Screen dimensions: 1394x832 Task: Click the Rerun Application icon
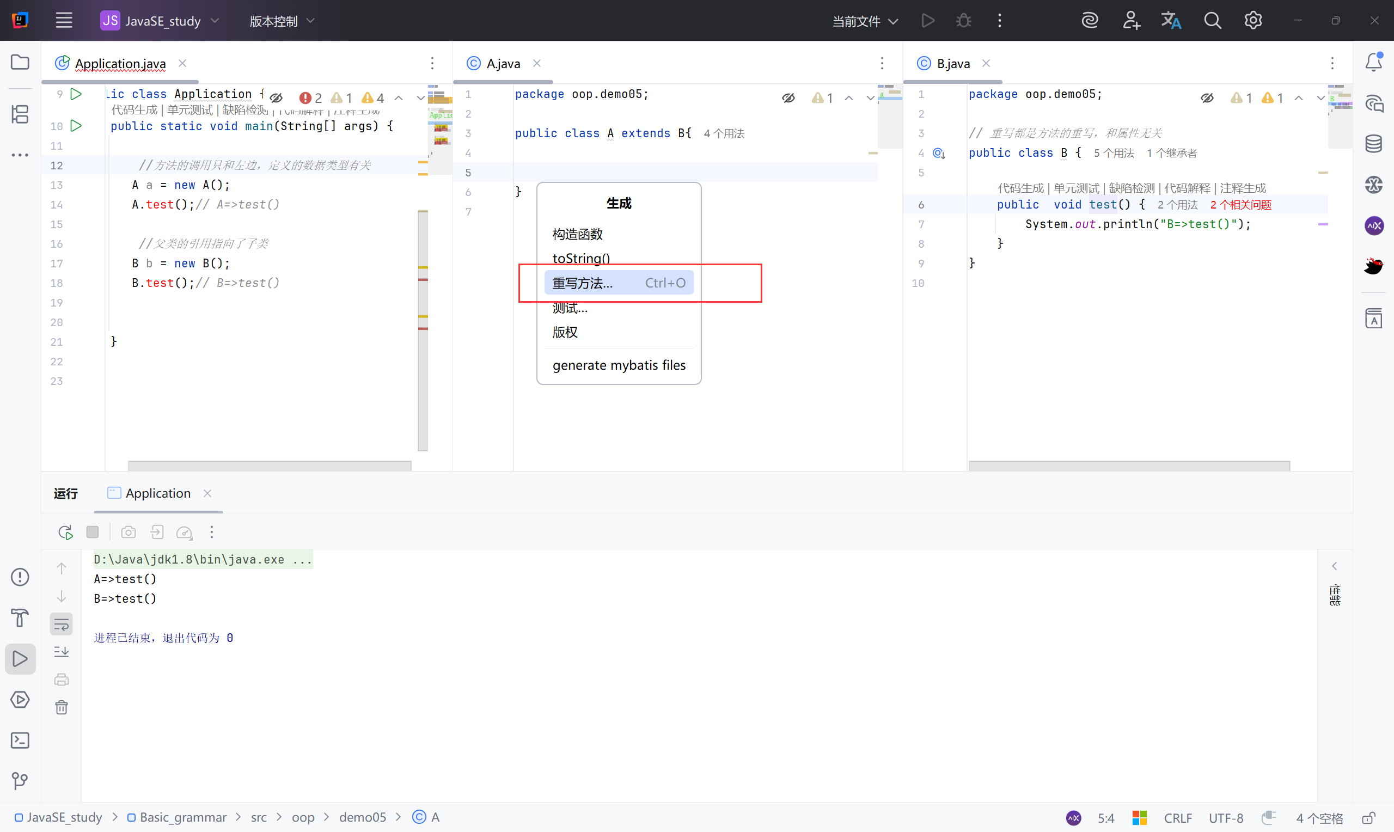pyautogui.click(x=65, y=532)
